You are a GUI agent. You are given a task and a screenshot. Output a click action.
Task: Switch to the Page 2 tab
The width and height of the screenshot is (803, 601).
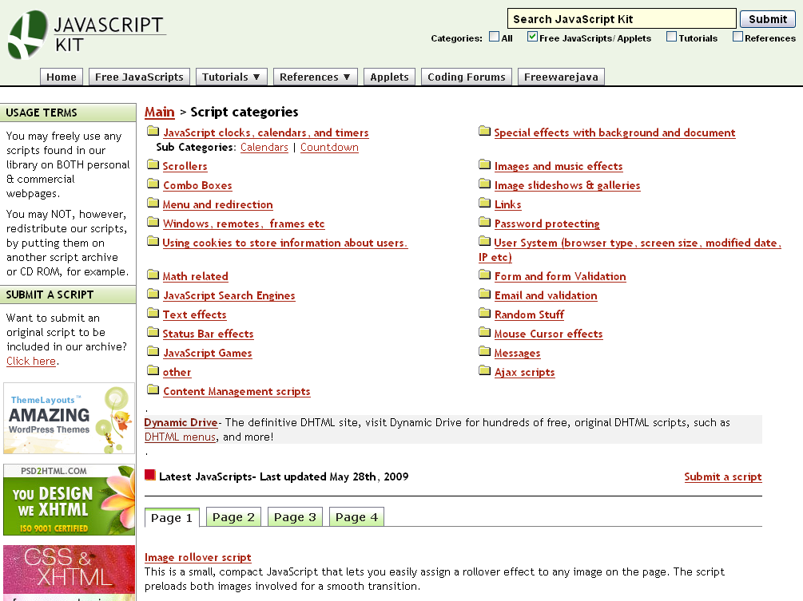coord(233,517)
